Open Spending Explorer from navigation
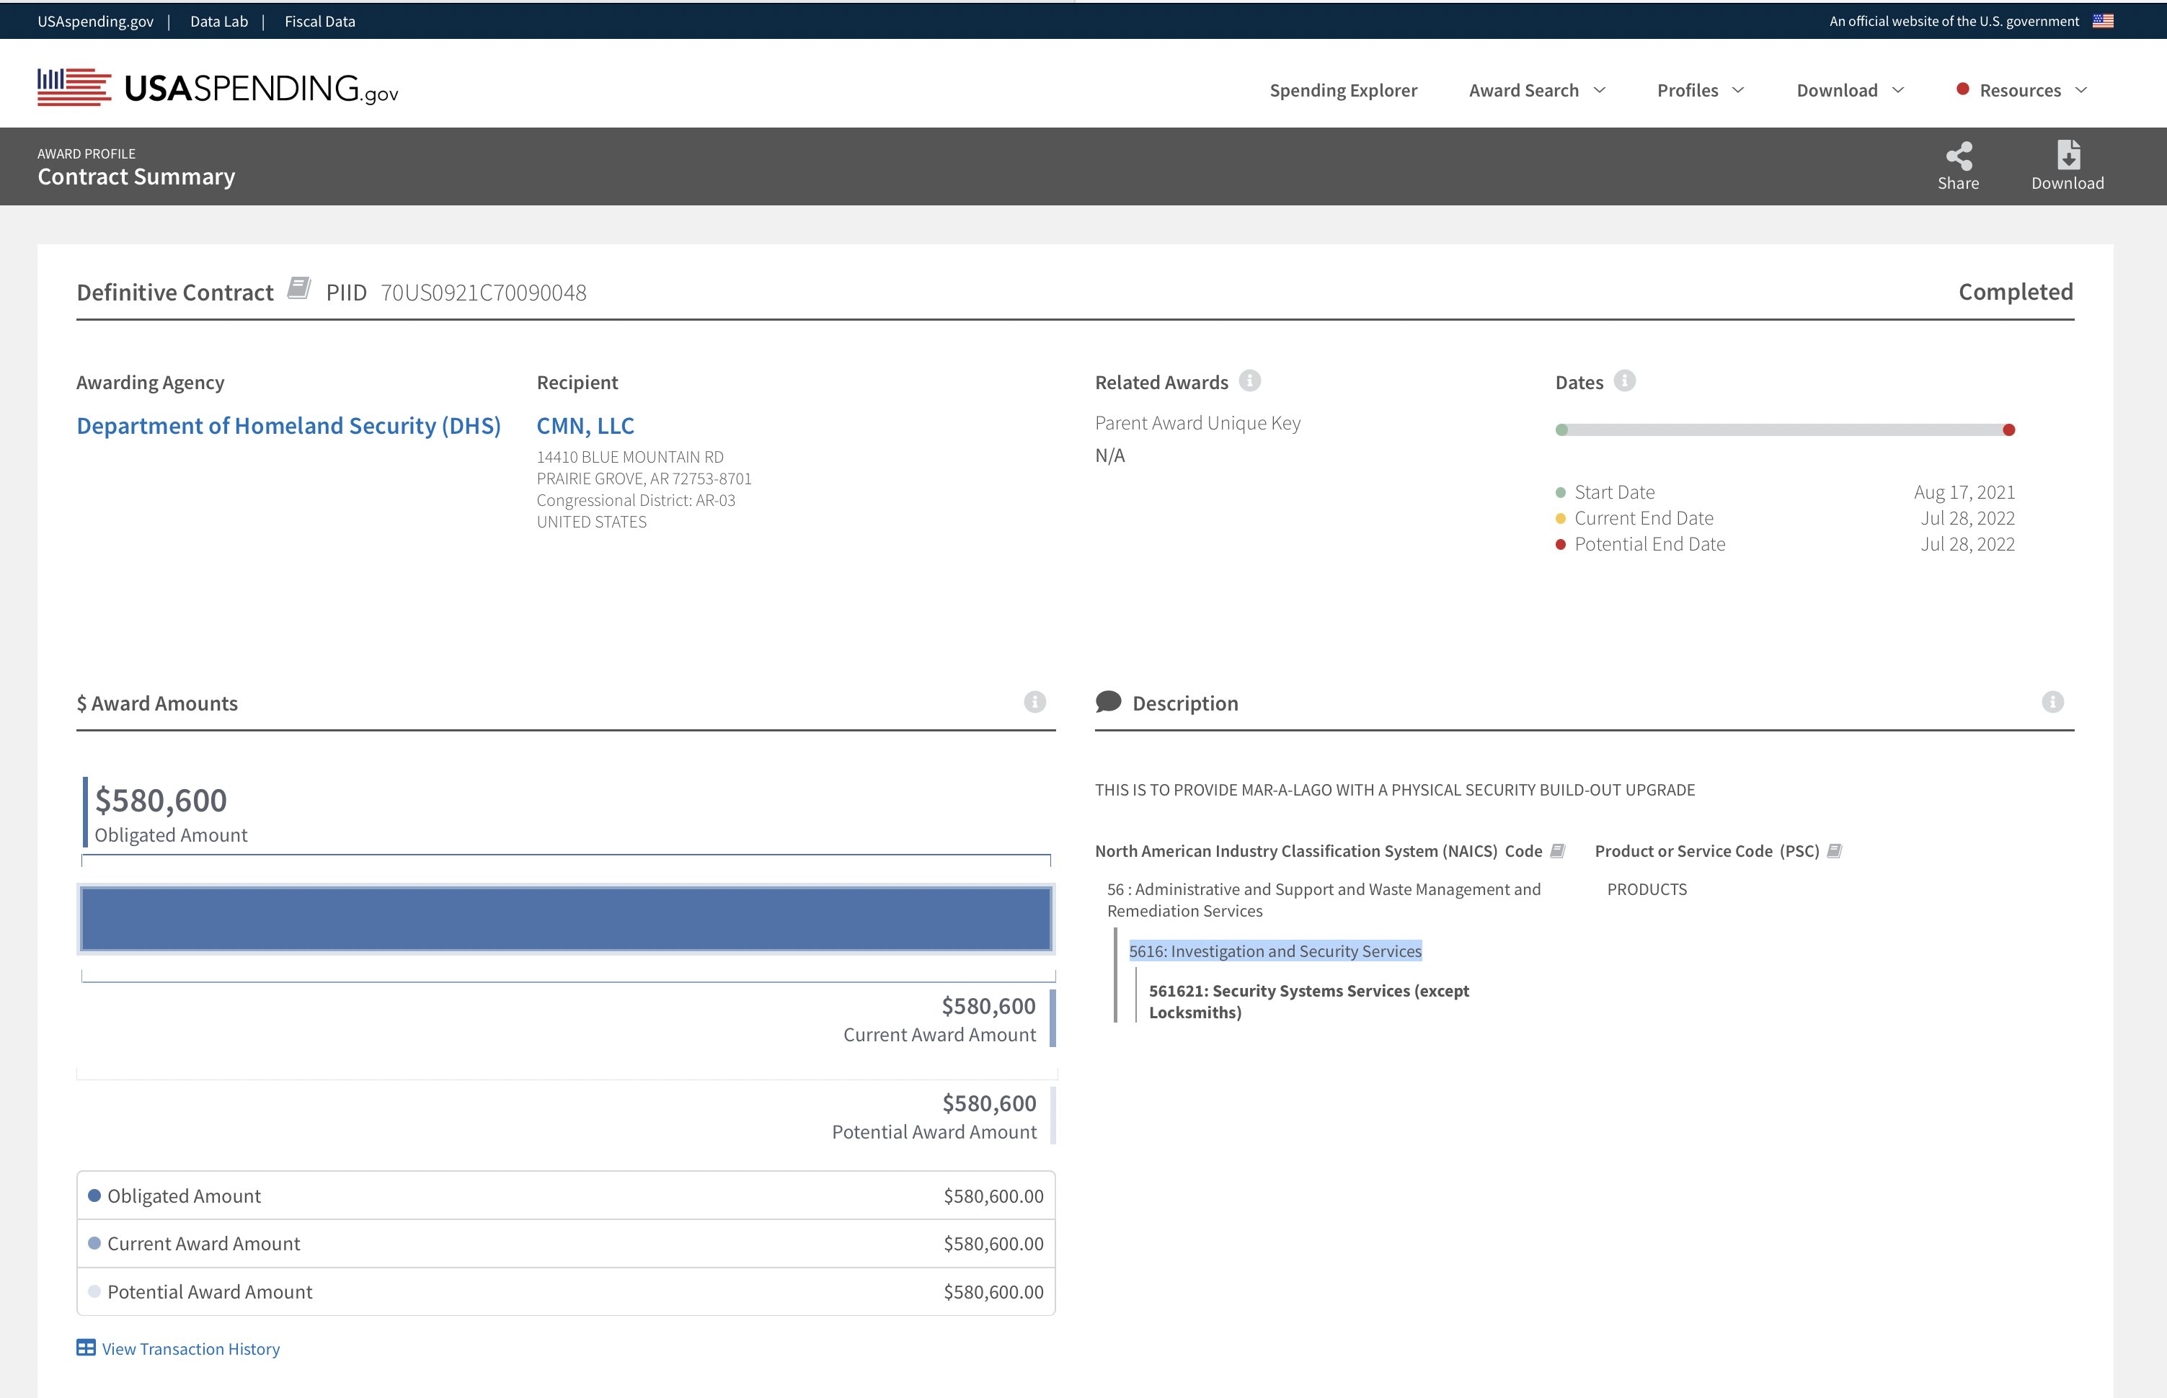The height and width of the screenshot is (1398, 2167). 1342,90
